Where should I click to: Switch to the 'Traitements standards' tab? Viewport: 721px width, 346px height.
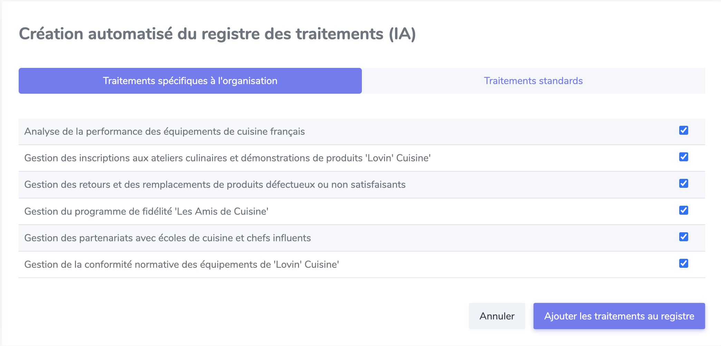533,81
